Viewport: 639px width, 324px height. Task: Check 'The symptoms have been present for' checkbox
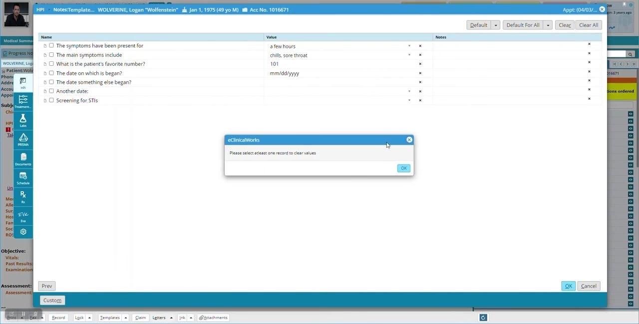pos(51,45)
